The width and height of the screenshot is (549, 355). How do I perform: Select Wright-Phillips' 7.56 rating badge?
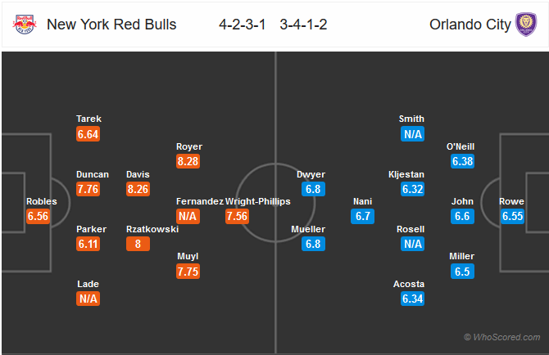click(237, 216)
